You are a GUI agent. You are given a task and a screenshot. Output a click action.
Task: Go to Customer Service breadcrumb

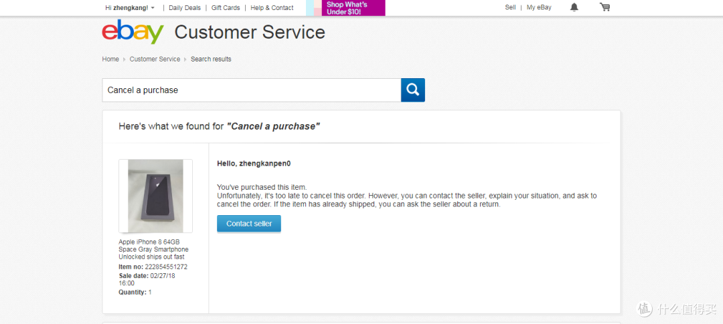coord(155,59)
